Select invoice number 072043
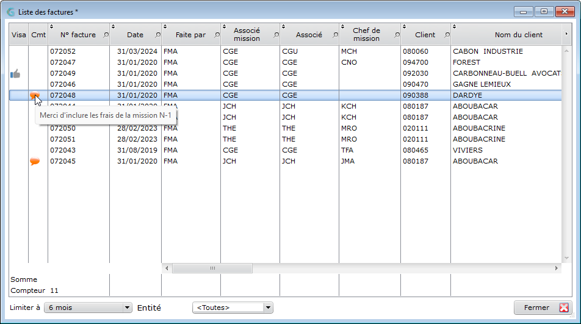The image size is (581, 324). [x=63, y=150]
